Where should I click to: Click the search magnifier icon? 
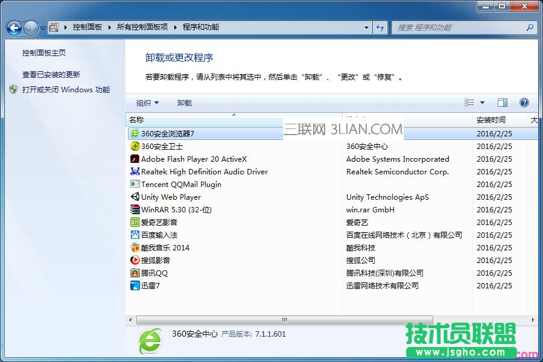click(530, 27)
